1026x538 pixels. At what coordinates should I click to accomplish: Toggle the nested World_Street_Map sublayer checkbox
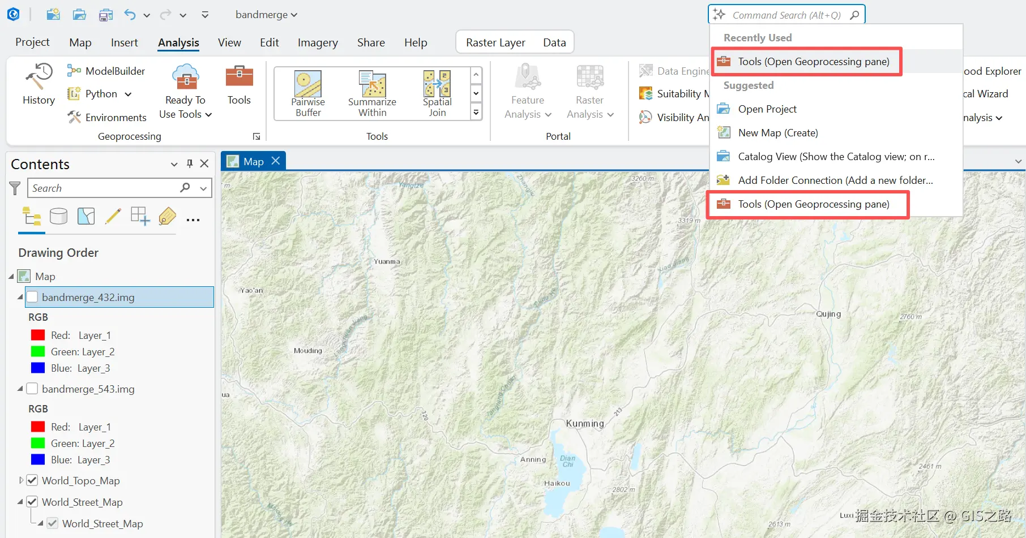click(53, 523)
